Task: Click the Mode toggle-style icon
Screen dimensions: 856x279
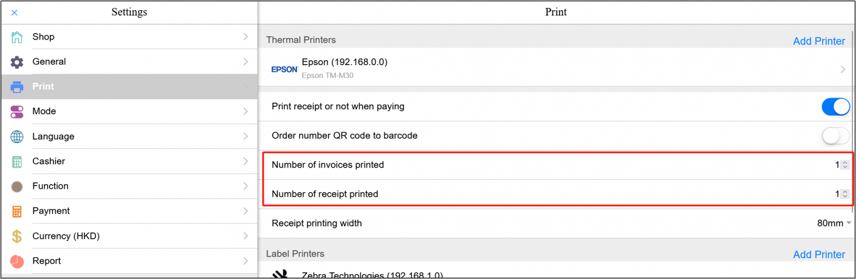Action: (17, 111)
